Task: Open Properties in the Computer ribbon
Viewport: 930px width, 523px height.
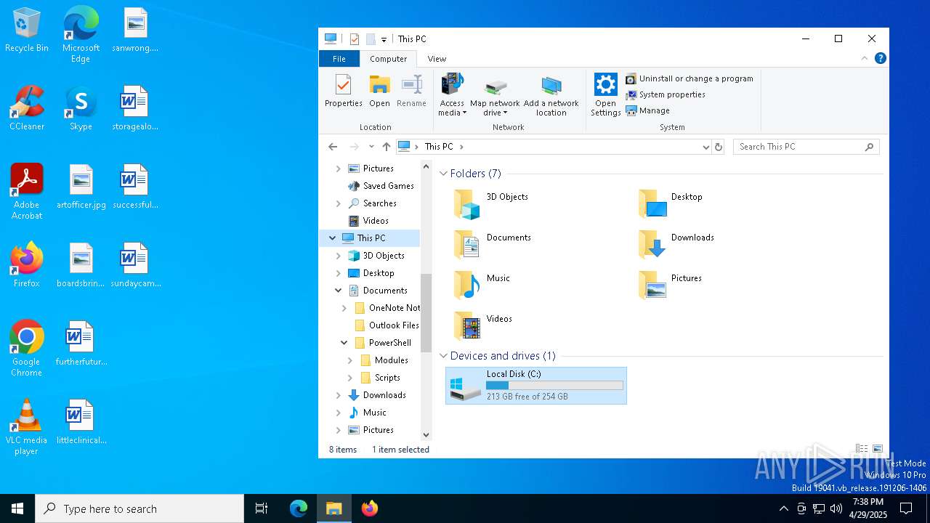Action: 343,91
